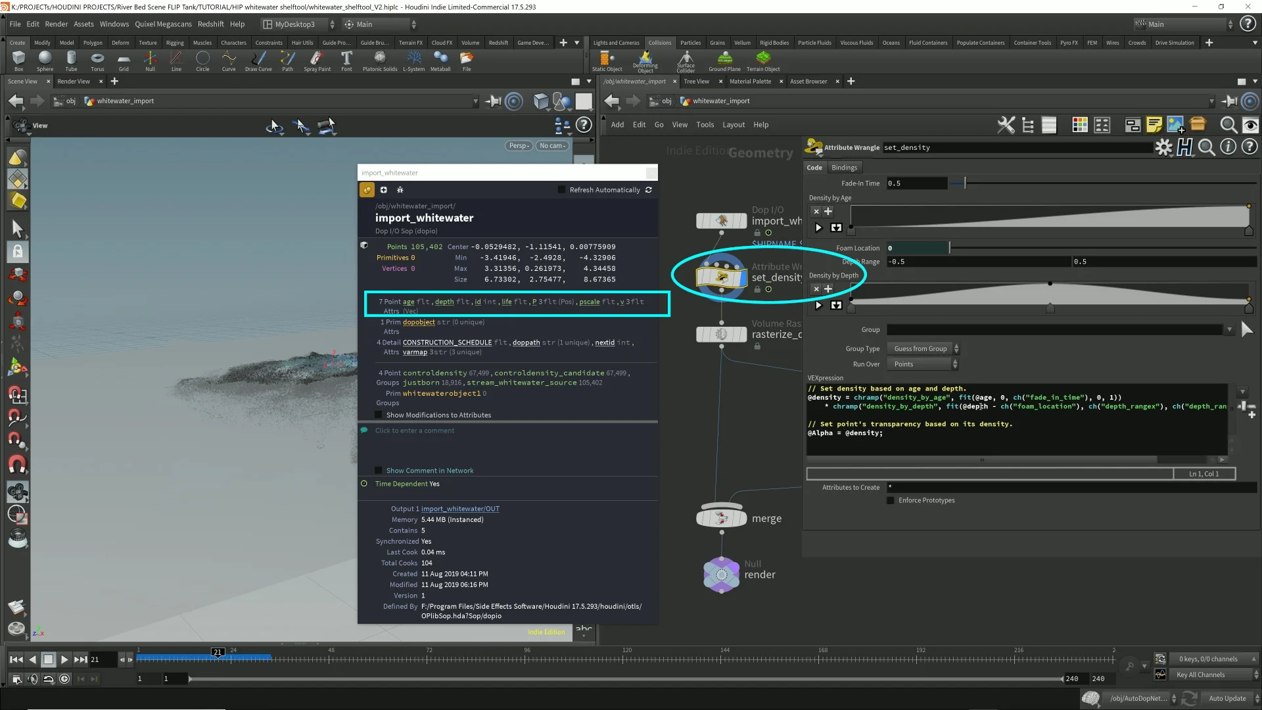Switch to the Render View tab
The height and width of the screenshot is (710, 1262).
pos(74,82)
